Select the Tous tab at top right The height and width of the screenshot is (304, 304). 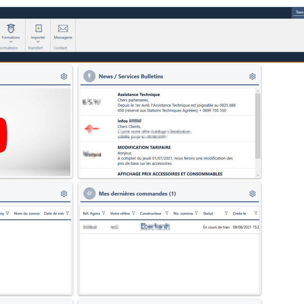(299, 12)
